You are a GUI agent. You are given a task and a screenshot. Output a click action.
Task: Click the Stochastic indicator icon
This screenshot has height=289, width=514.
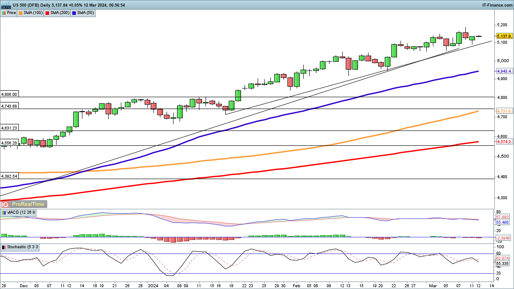click(4, 247)
